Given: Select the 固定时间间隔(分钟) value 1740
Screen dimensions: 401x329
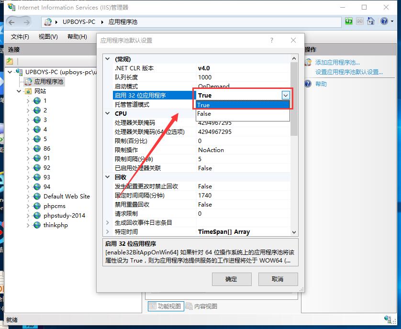Looking at the screenshot, I should click(x=205, y=195).
